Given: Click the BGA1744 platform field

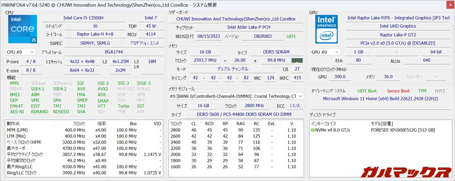Looking at the screenshot, I should pos(114,52).
